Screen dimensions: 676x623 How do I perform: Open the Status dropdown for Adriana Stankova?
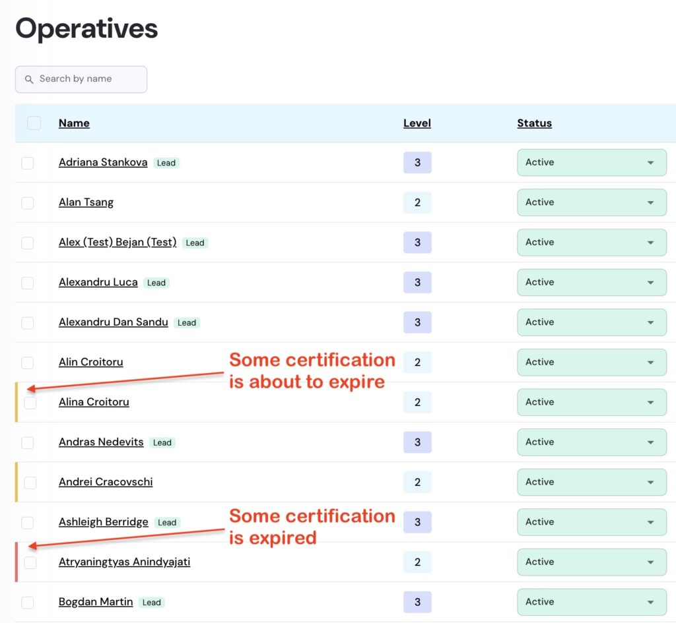591,163
